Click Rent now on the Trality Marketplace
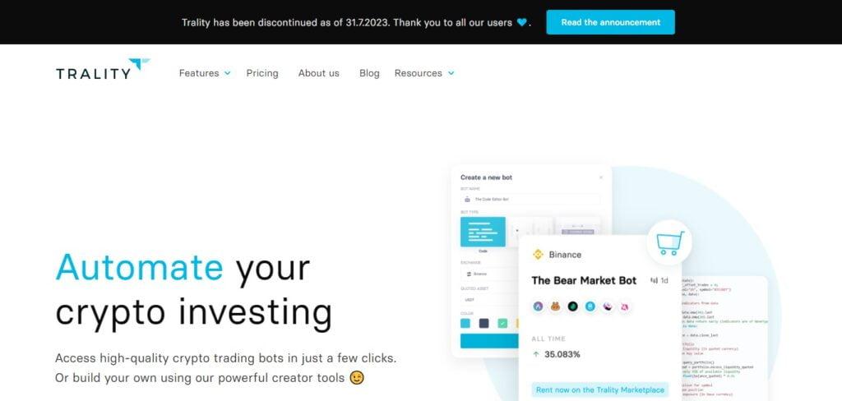 [x=599, y=389]
